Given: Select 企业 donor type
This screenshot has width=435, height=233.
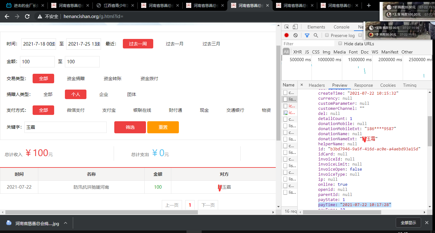Looking at the screenshot, I should point(104,94).
